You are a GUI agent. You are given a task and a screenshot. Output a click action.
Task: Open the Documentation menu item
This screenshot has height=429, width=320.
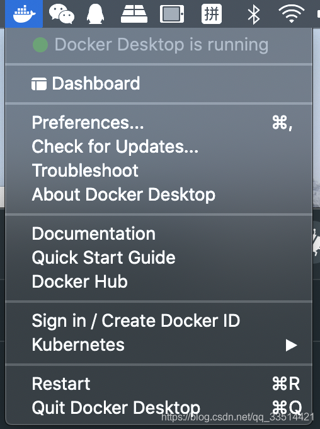(x=159, y=233)
